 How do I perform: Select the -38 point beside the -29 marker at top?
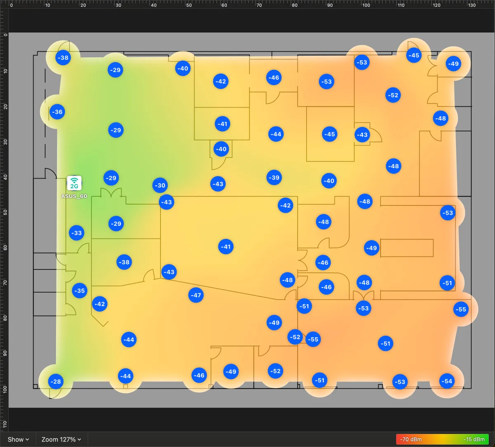point(63,58)
